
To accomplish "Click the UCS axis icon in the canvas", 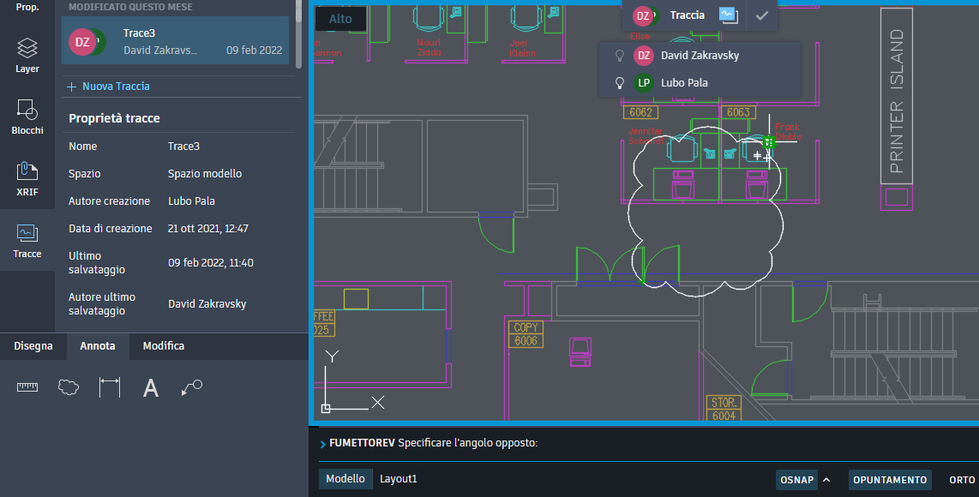I will pyautogui.click(x=351, y=381).
